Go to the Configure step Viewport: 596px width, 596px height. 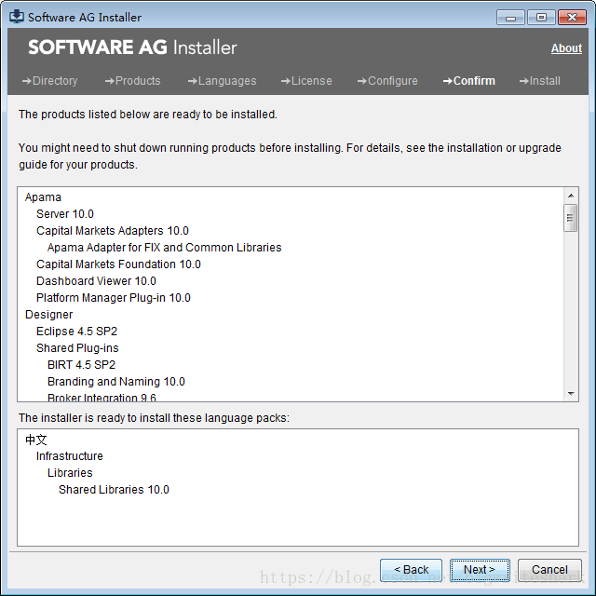(x=387, y=81)
